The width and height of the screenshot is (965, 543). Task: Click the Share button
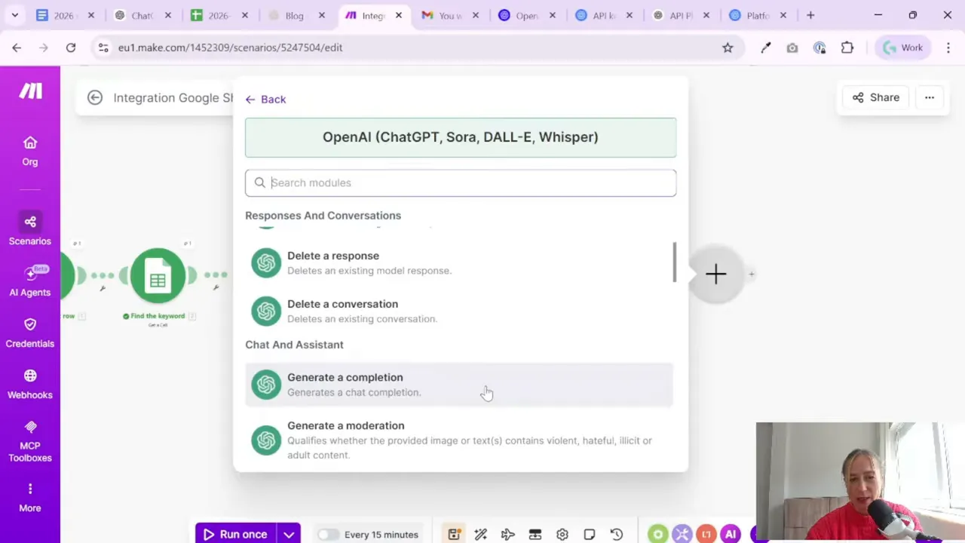(x=876, y=97)
